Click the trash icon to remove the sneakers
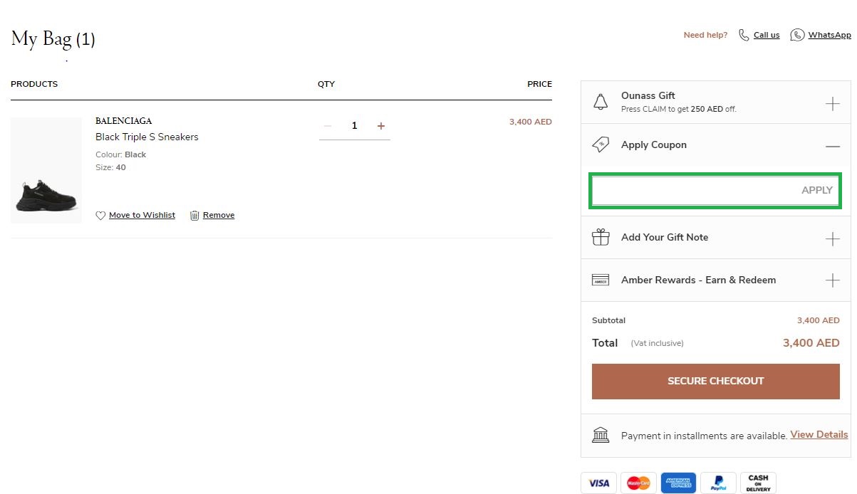Screen dimensions: 857x494 point(194,214)
